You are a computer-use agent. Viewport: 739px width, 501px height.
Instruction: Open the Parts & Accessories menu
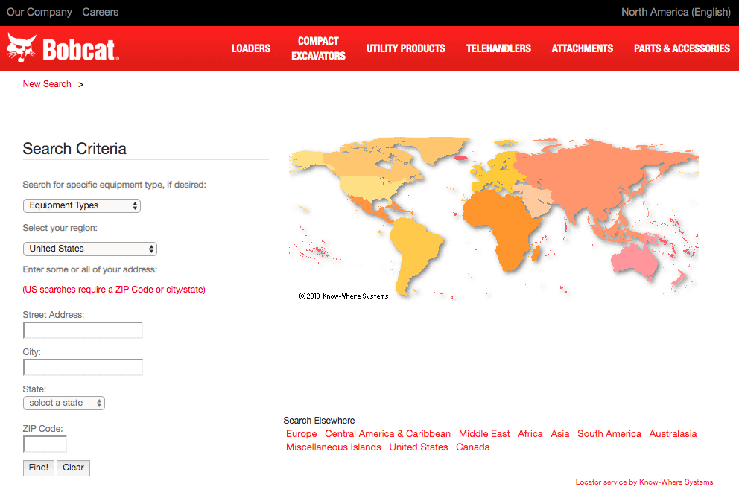pos(682,48)
